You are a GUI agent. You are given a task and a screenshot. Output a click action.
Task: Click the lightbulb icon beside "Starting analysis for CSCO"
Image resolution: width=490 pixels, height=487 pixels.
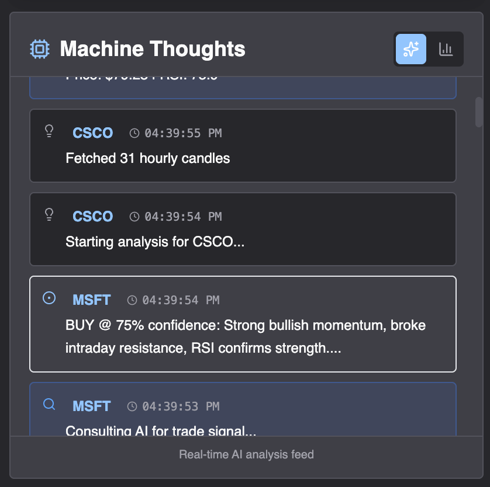pos(49,214)
